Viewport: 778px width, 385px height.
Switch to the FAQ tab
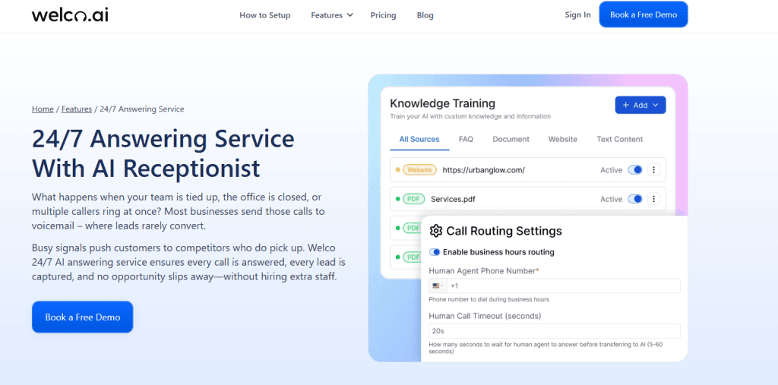tap(466, 139)
